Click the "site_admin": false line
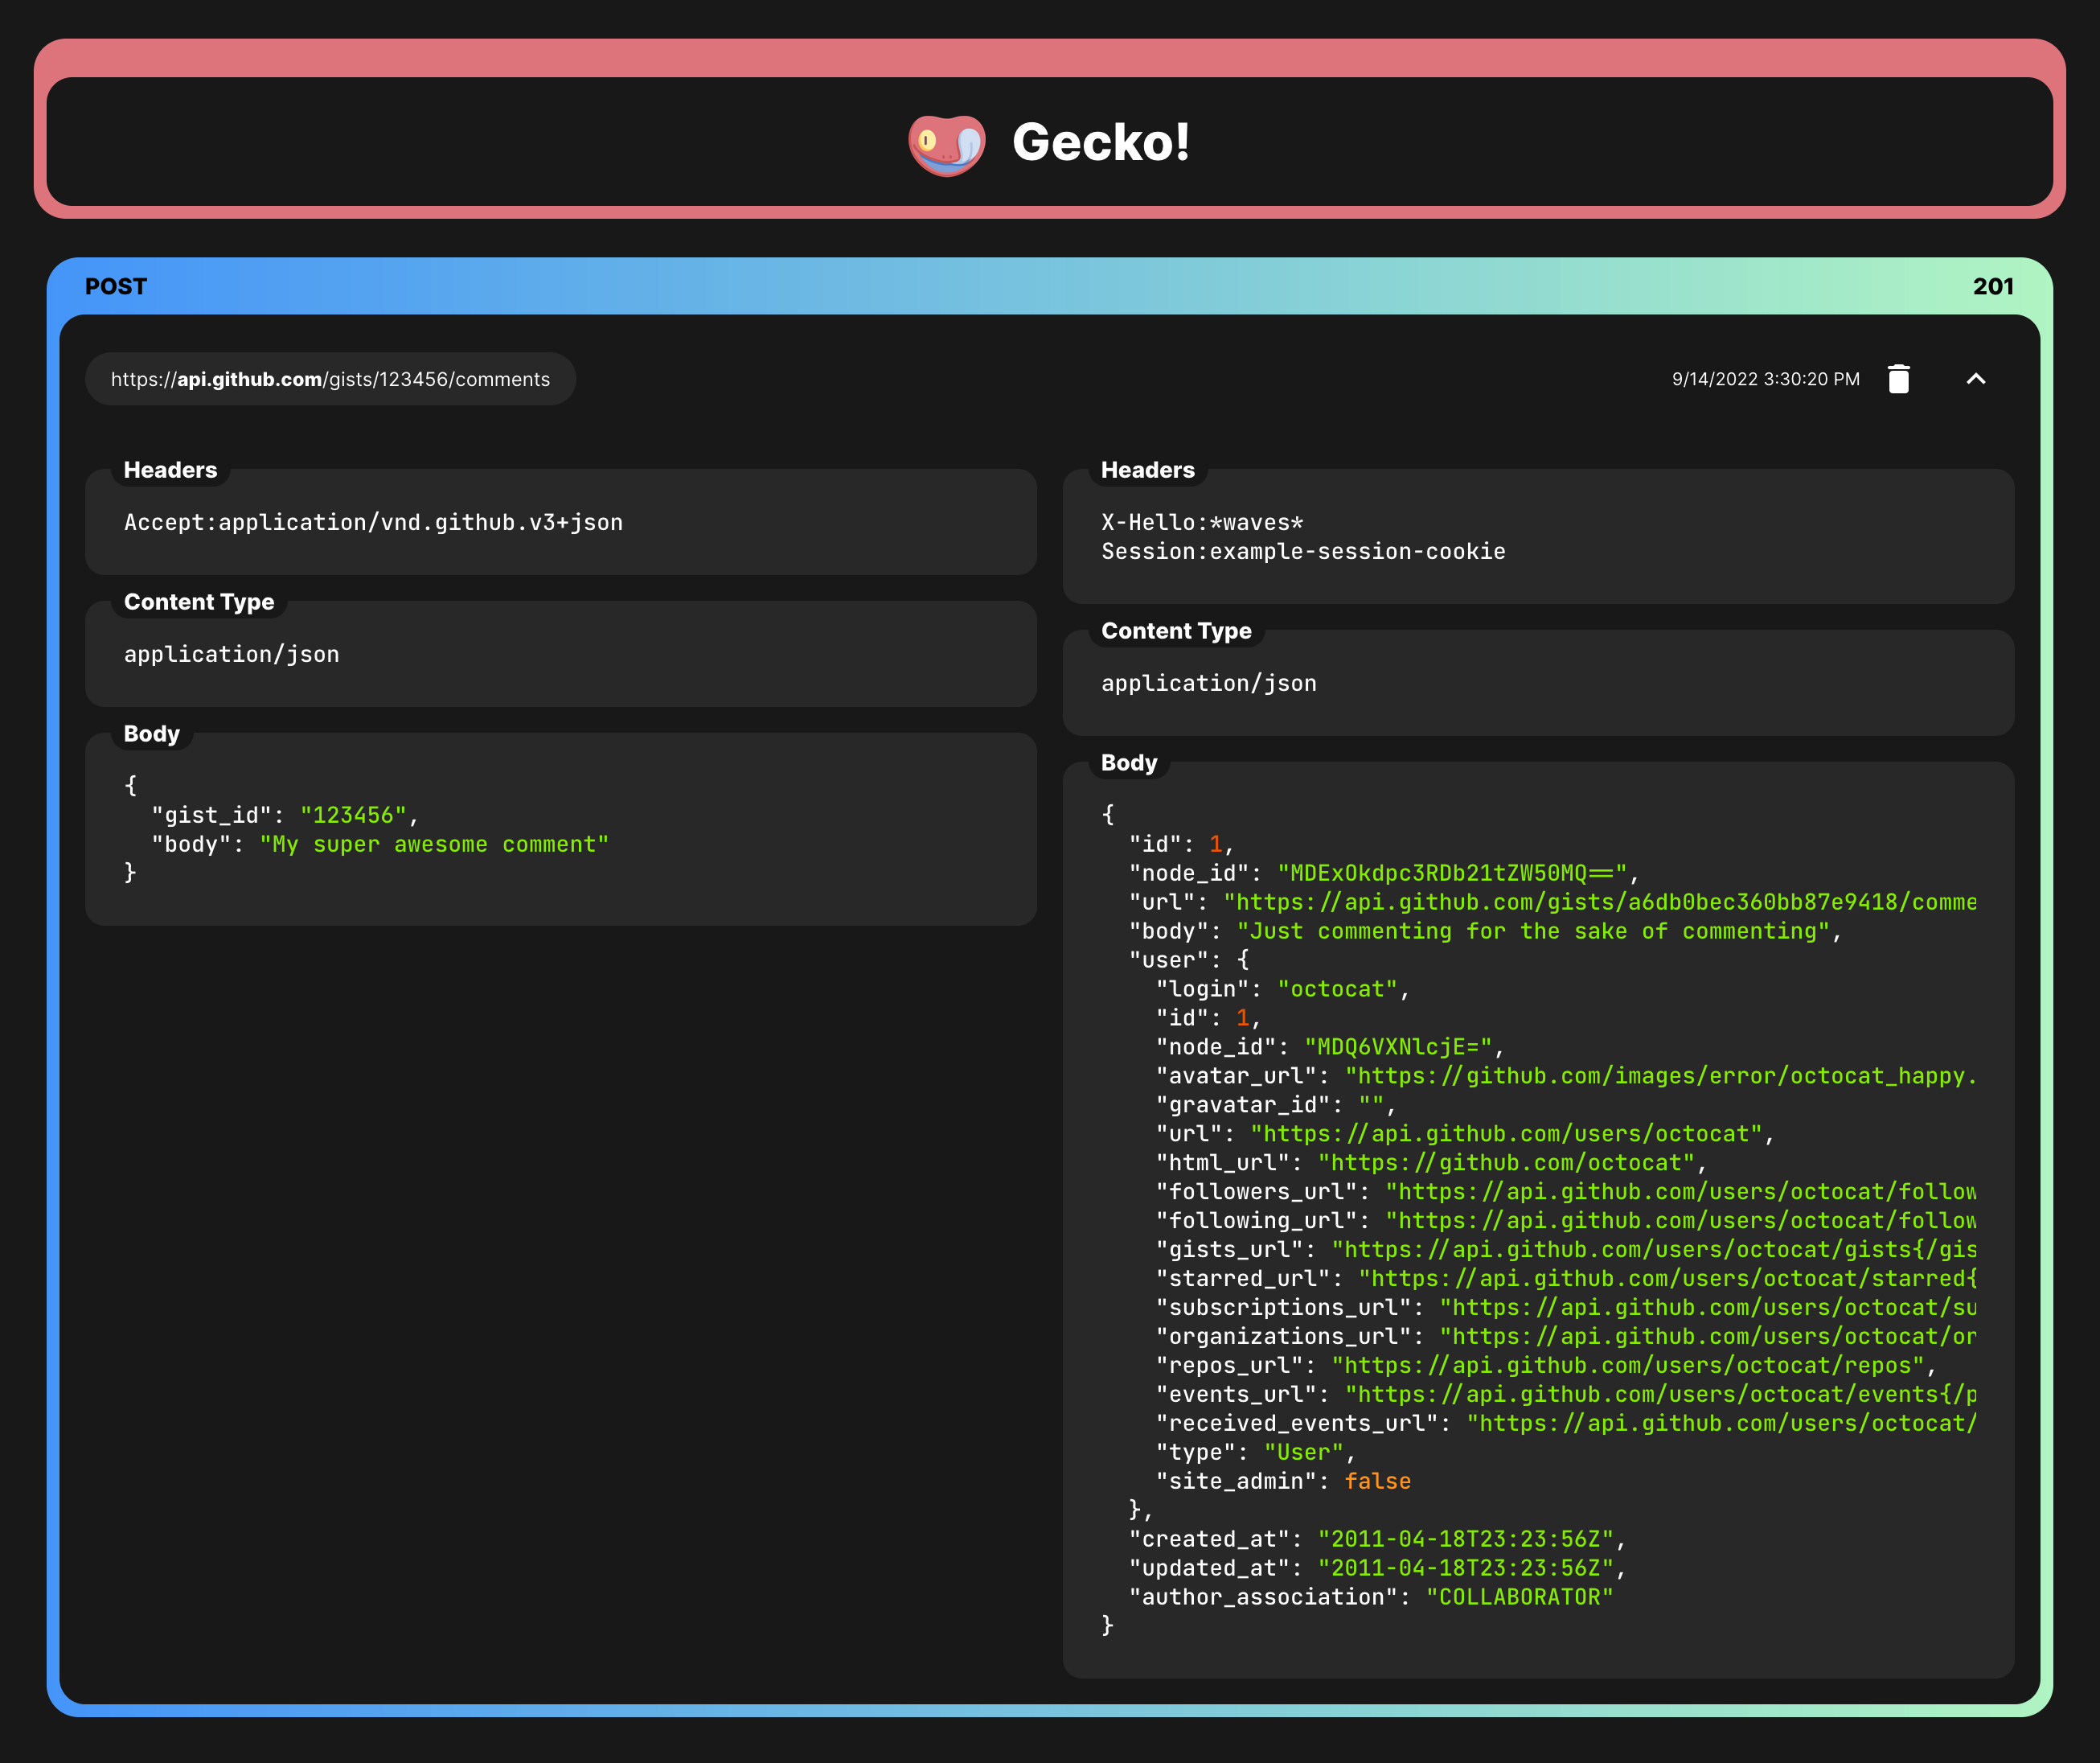The width and height of the screenshot is (2100, 1763). 1283,1481
